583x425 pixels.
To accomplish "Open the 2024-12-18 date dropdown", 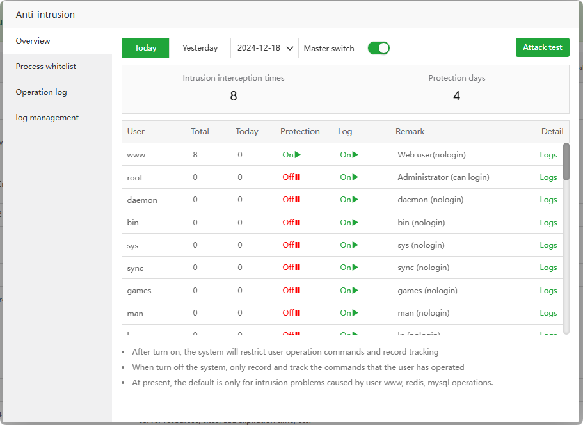I will [264, 48].
